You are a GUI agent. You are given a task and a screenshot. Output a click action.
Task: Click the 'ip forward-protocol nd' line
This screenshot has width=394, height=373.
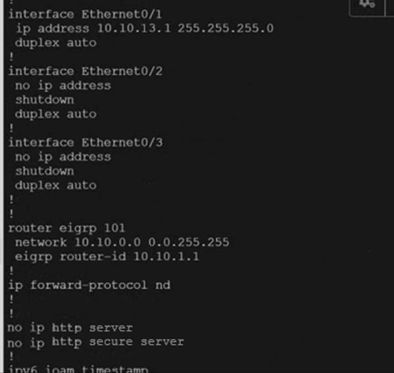click(89, 286)
